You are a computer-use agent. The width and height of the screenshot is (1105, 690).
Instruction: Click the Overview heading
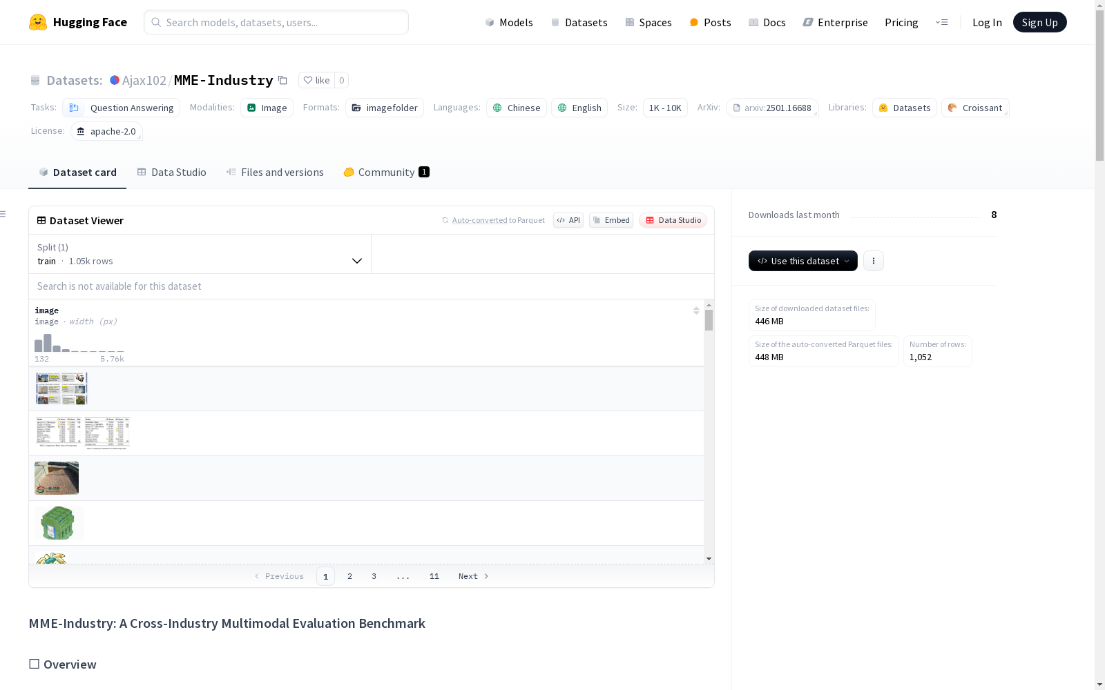(70, 664)
